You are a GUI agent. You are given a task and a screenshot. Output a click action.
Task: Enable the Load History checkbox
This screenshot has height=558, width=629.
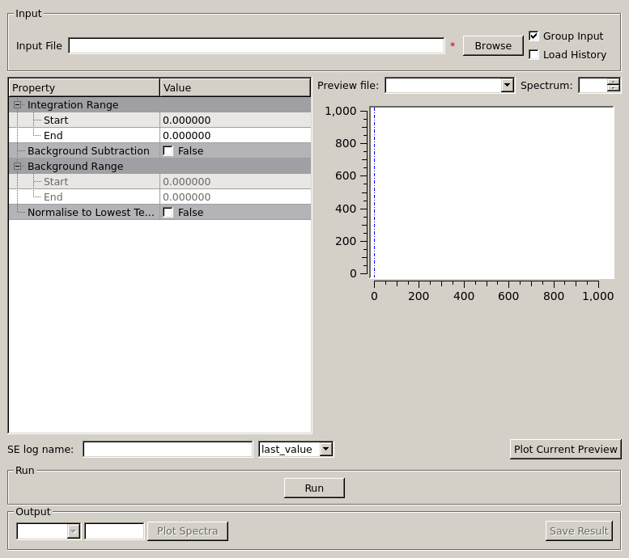pyautogui.click(x=534, y=55)
